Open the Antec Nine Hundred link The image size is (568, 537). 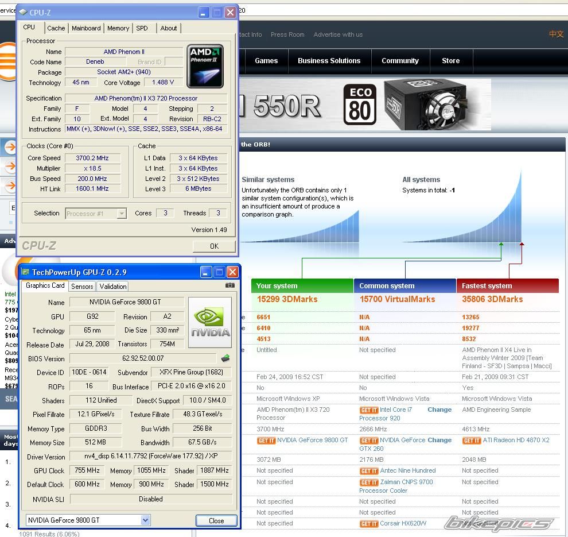click(x=408, y=470)
